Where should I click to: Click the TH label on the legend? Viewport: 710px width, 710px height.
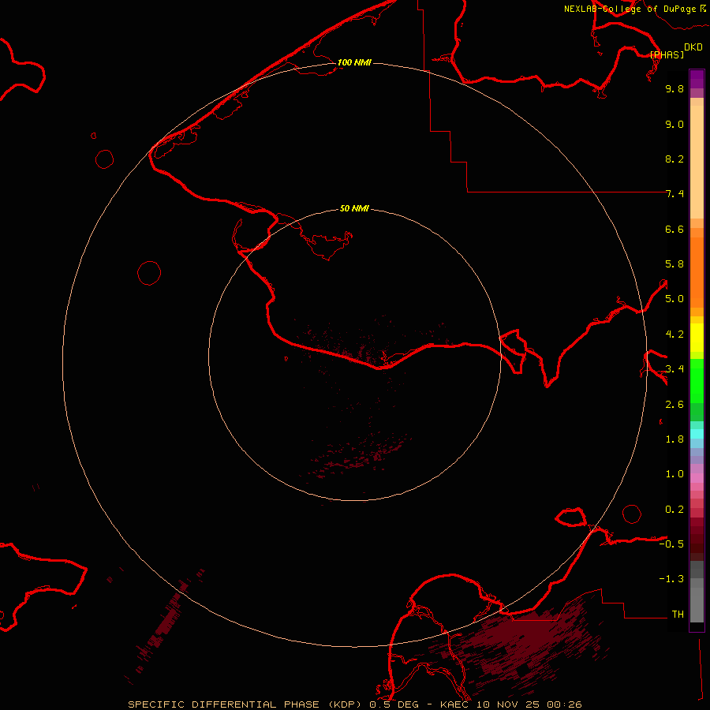point(677,614)
